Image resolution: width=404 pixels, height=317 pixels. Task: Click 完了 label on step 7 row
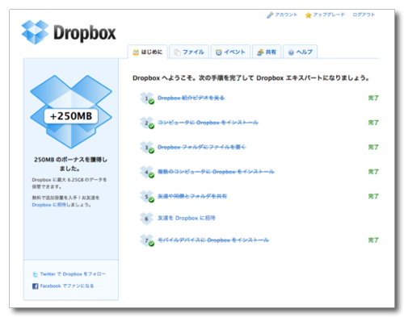pos(373,240)
